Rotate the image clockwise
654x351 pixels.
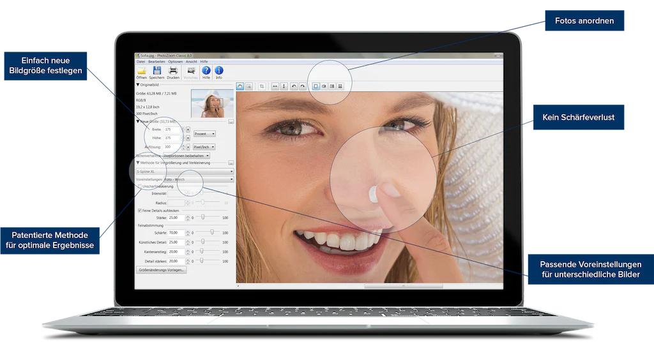[x=302, y=86]
